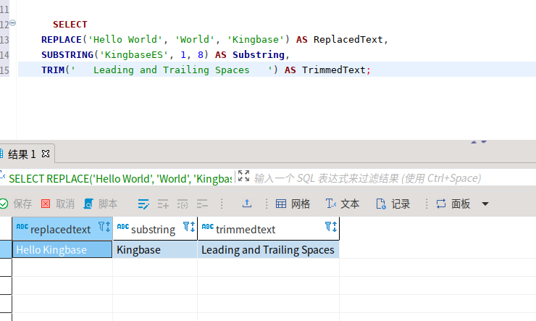Expand the dropdown arrow after 面板
The image size is (536, 321).
pyautogui.click(x=485, y=204)
